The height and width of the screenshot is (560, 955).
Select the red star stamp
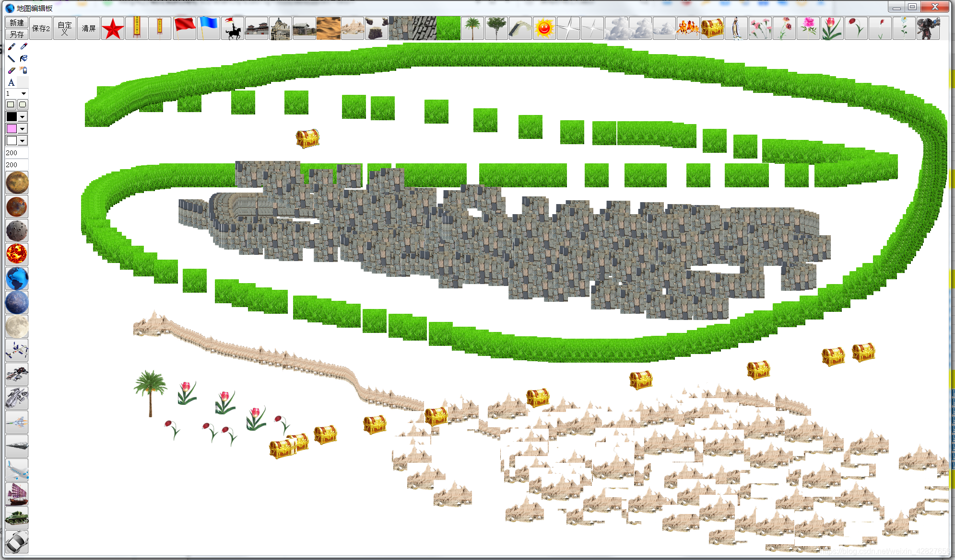click(113, 28)
